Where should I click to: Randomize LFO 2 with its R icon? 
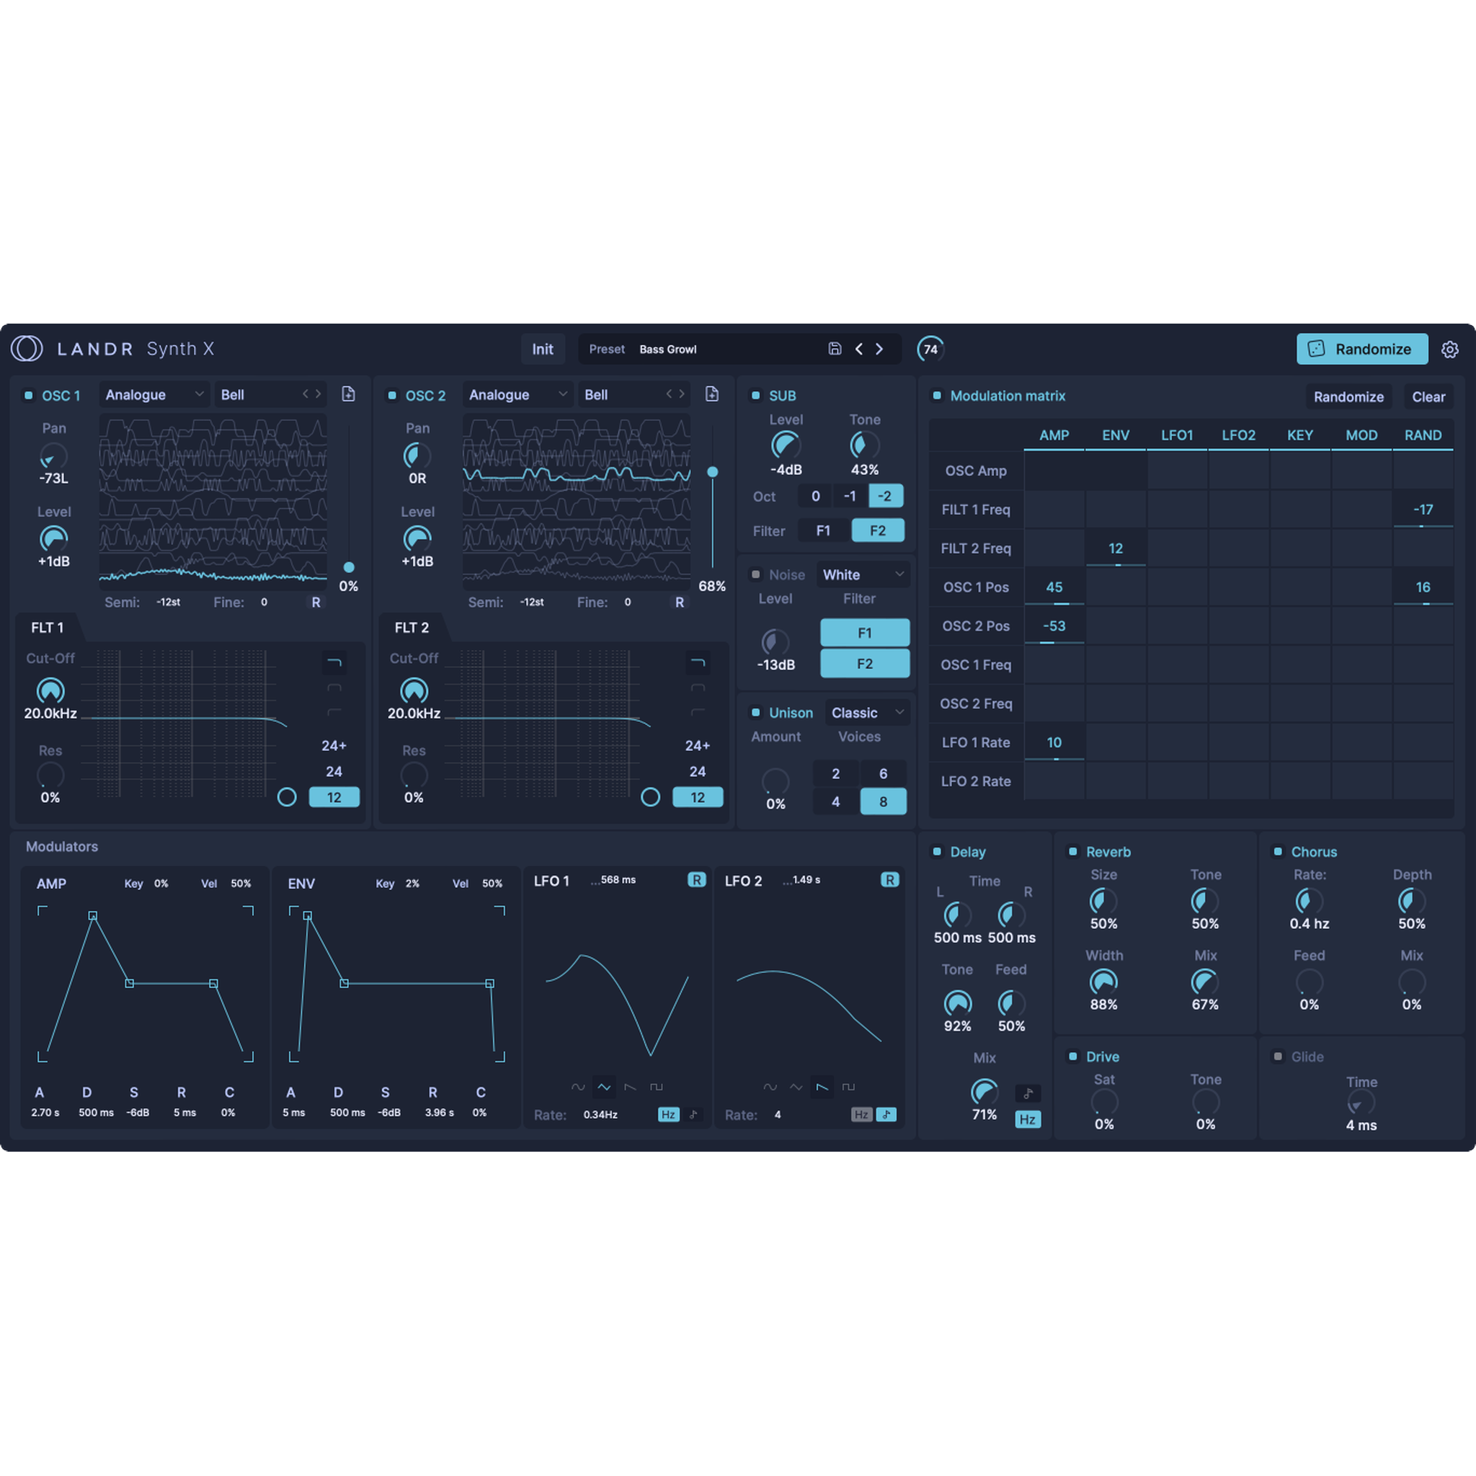coord(890,880)
